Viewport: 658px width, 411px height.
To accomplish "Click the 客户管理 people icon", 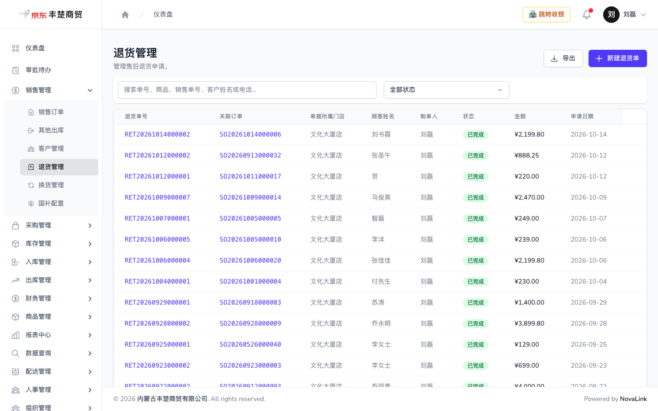I will [31, 149].
